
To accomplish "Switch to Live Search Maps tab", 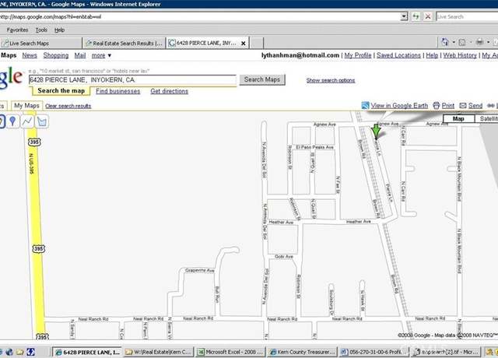I will 40,44.
